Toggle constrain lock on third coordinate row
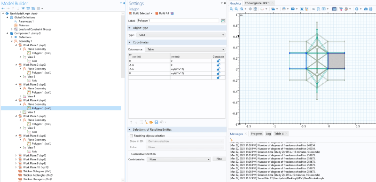This screenshot has height=182, width=376. (x=218, y=69)
